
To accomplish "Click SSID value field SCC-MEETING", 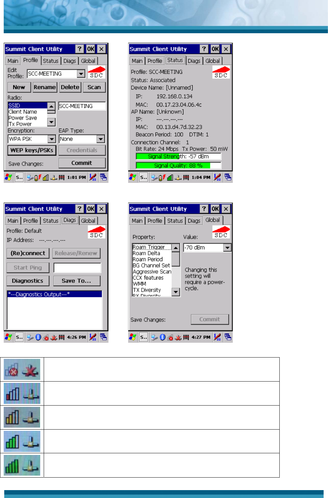I will [82, 106].
